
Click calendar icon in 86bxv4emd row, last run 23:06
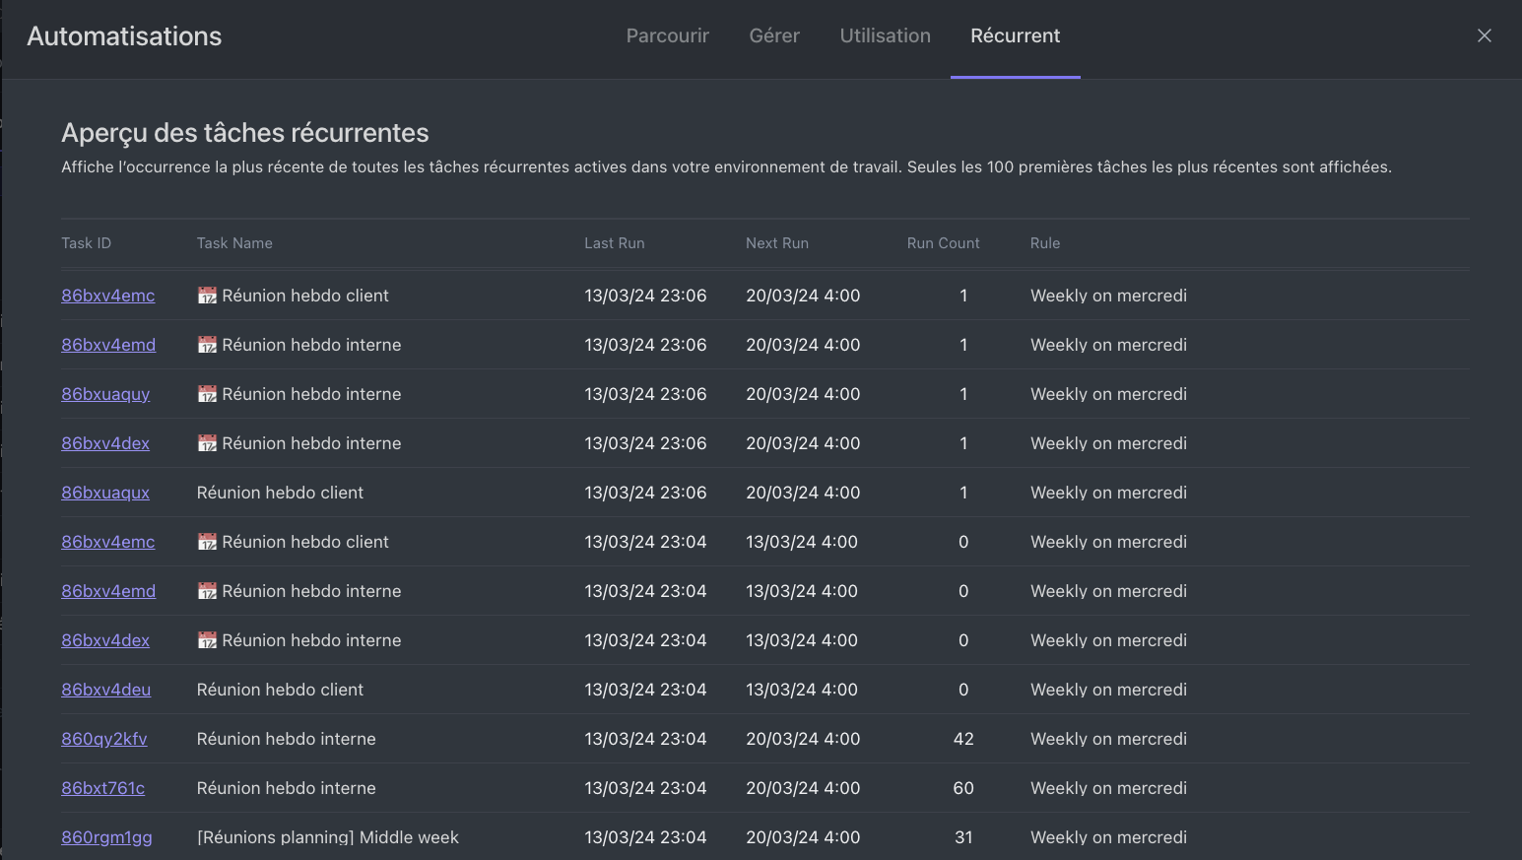coord(207,345)
